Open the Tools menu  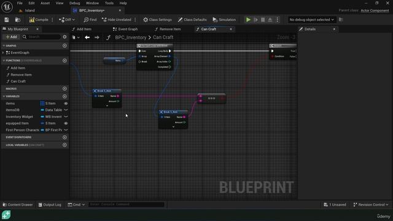point(109,3)
